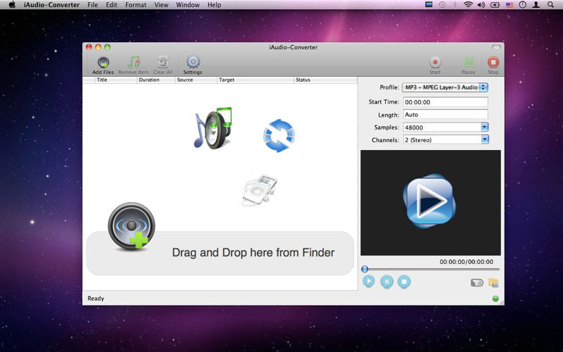
Task: Open the Edit menu
Action: 111,5
